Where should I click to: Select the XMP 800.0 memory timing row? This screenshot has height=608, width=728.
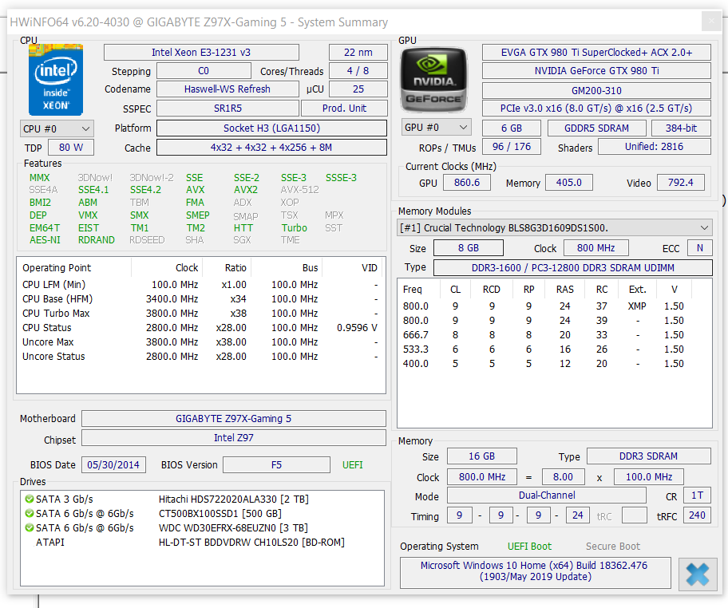544,306
